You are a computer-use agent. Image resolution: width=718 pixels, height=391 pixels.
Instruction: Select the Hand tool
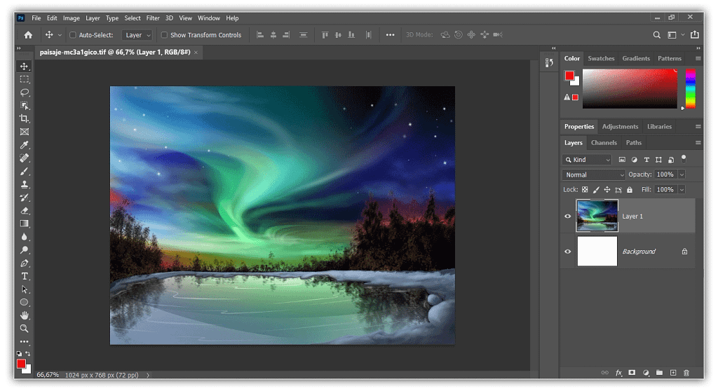point(25,315)
